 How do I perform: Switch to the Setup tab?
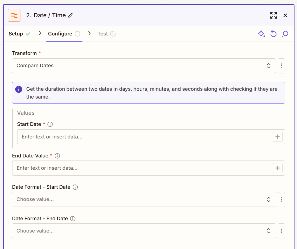pos(15,33)
